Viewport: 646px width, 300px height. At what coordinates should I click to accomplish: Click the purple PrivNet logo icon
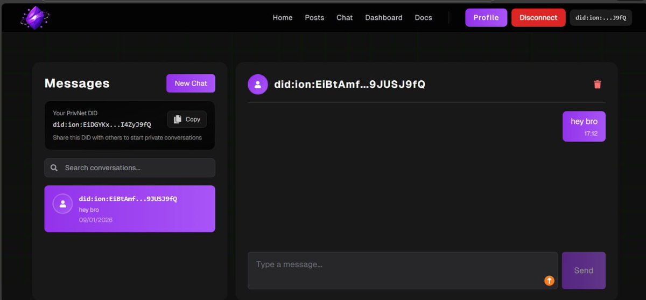coord(35,18)
